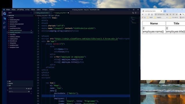This screenshot has width=185, height=104.
Task: Click 'data' breadcrumb segment
Action: pos(58,16)
